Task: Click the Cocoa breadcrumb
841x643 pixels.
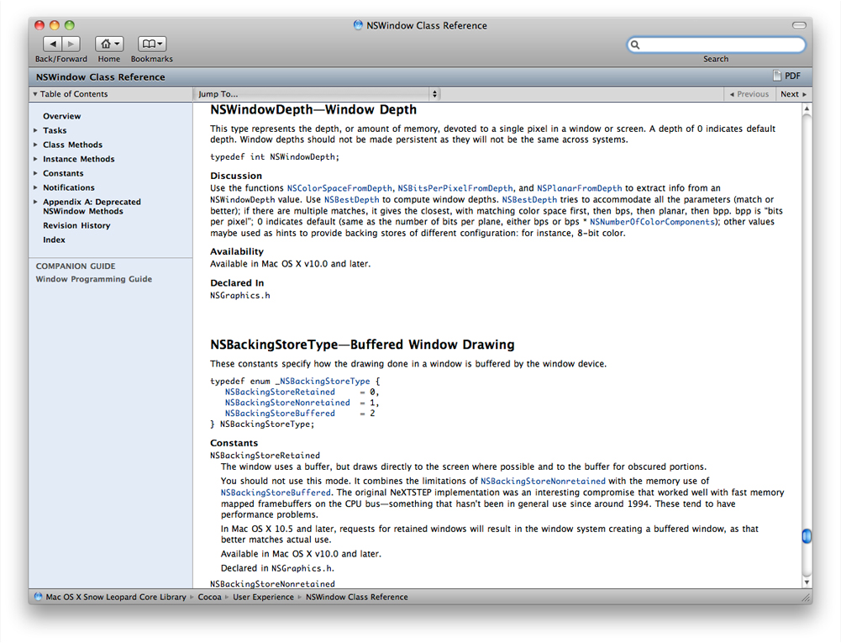Action: click(x=209, y=597)
